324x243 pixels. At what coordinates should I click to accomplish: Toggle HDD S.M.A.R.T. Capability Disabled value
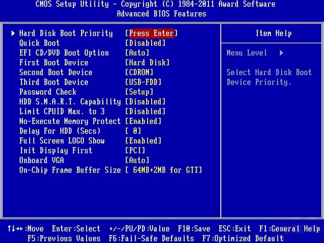pyautogui.click(x=145, y=102)
